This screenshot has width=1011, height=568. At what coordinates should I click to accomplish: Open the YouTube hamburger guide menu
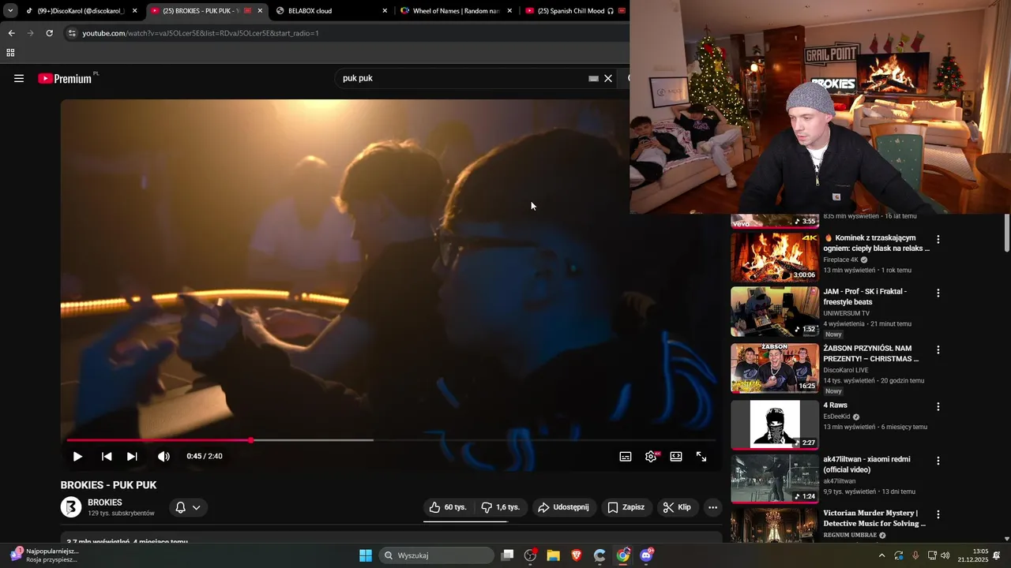(19, 78)
